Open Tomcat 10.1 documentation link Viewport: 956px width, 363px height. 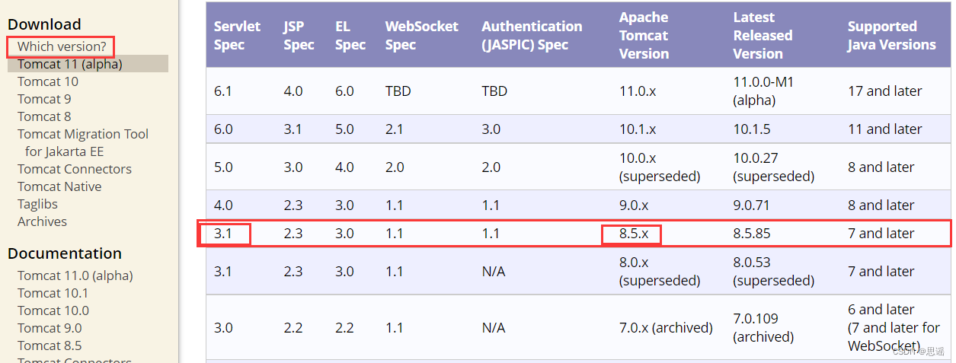point(53,293)
